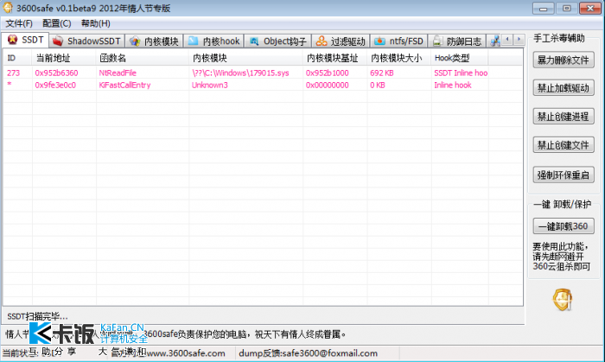Sort by the 当前地址 column header
The height and width of the screenshot is (362, 605).
tap(64, 58)
